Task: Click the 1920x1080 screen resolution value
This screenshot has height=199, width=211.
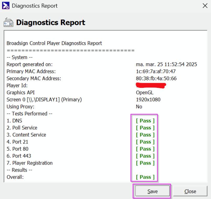Action: [x=148, y=100]
